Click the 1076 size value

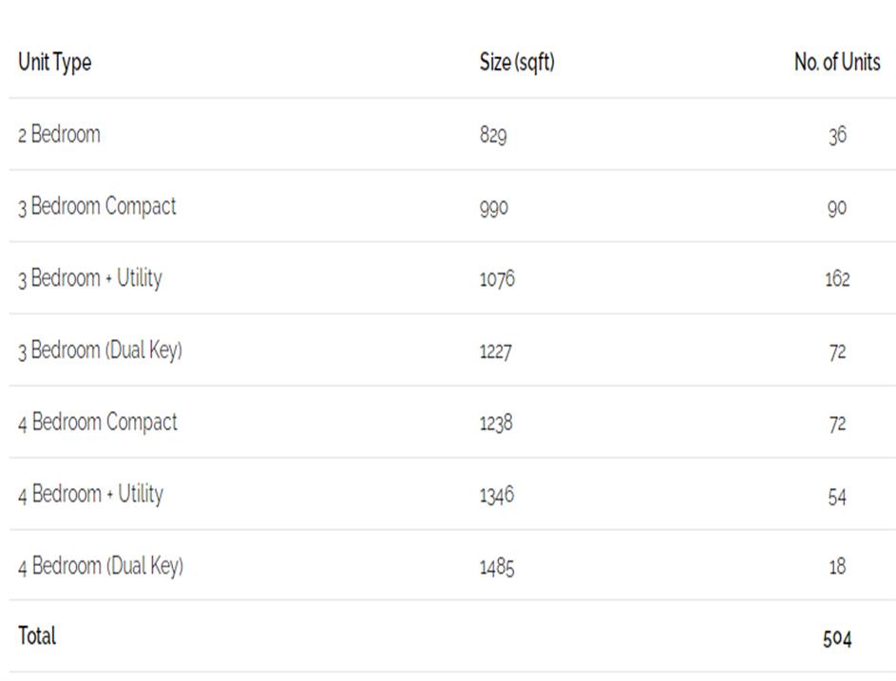pos(498,280)
